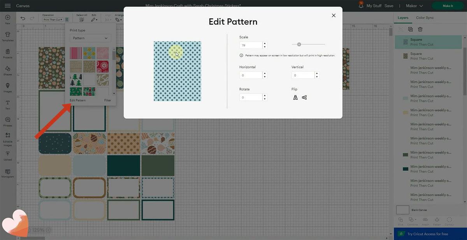The height and width of the screenshot is (240, 467).
Task: Click Filter in the pattern panel
Action: (107, 100)
